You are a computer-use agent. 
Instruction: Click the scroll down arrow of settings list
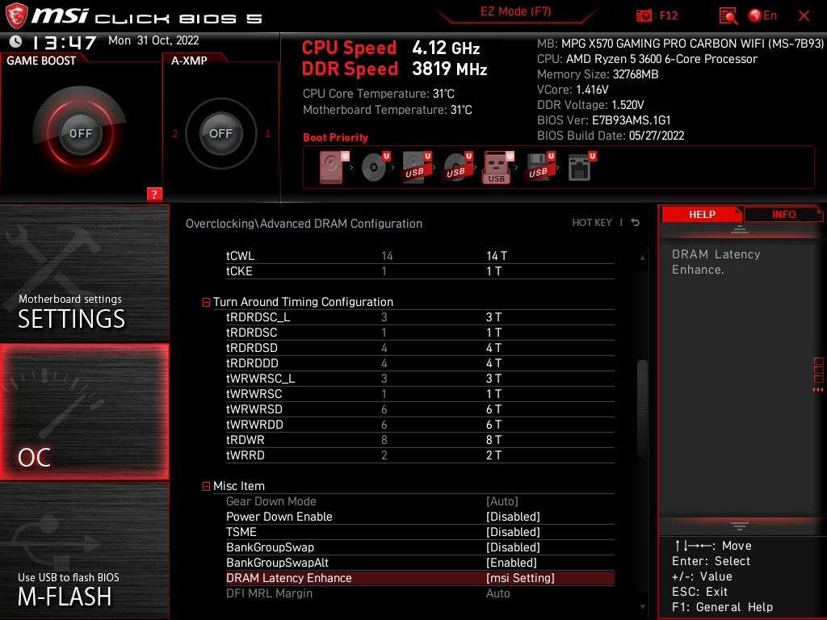[642, 607]
